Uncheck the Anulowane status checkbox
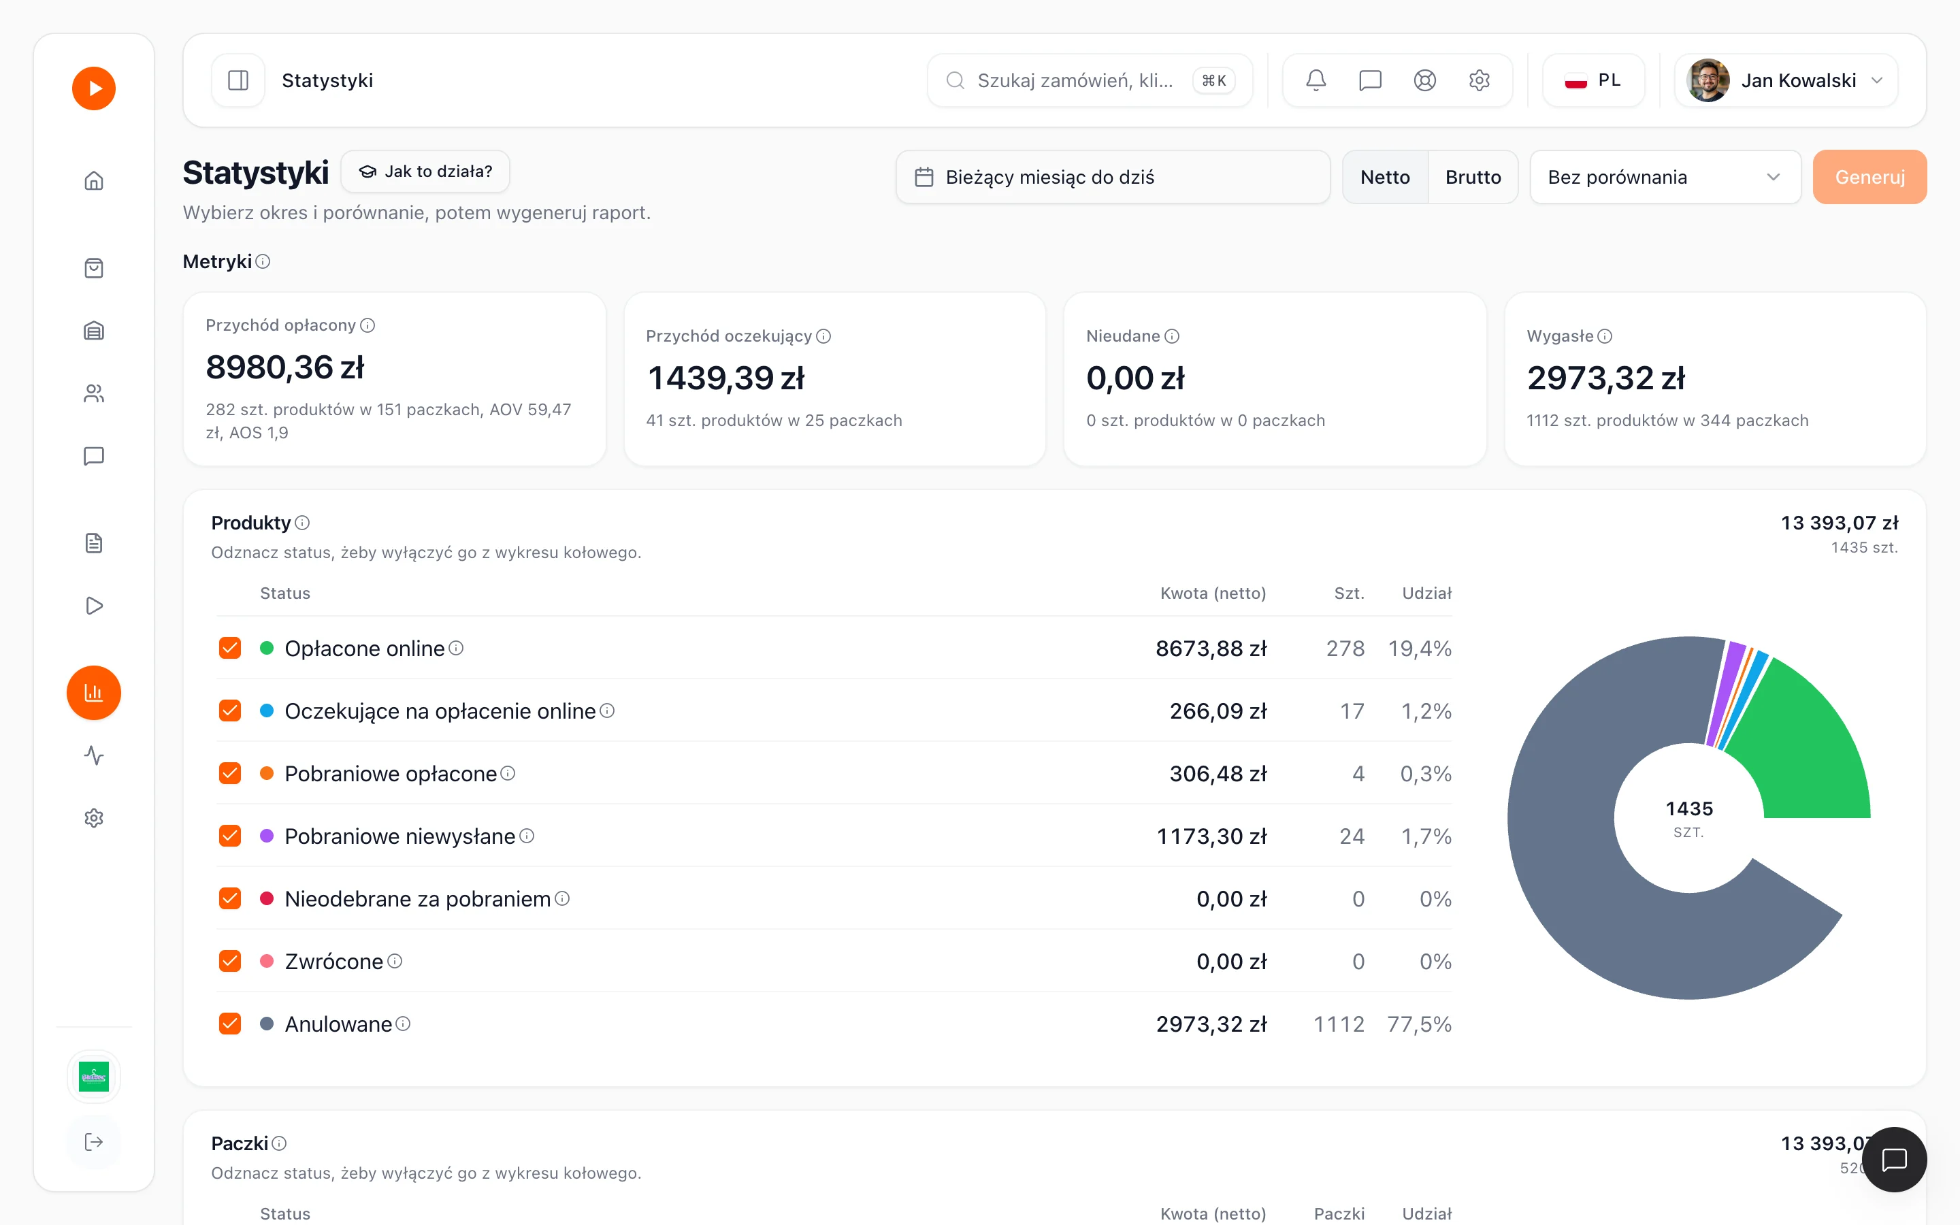The height and width of the screenshot is (1225, 1960). coord(230,1024)
